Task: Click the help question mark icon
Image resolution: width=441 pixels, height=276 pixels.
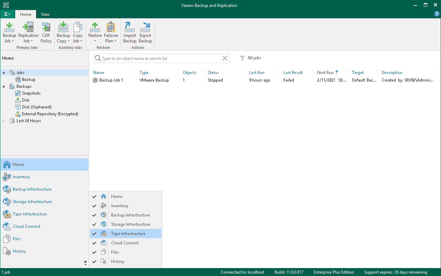Action: coord(437,14)
